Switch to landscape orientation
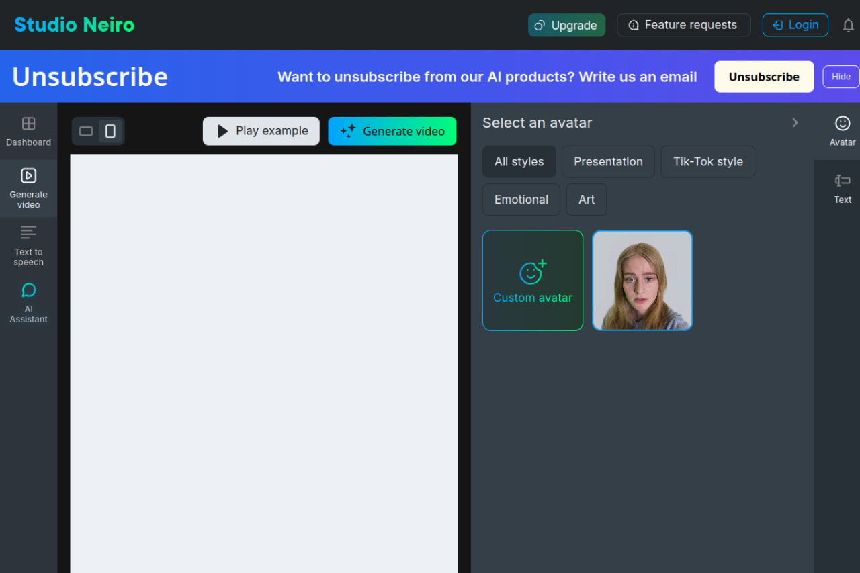Viewport: 860px width, 573px height. click(86, 131)
